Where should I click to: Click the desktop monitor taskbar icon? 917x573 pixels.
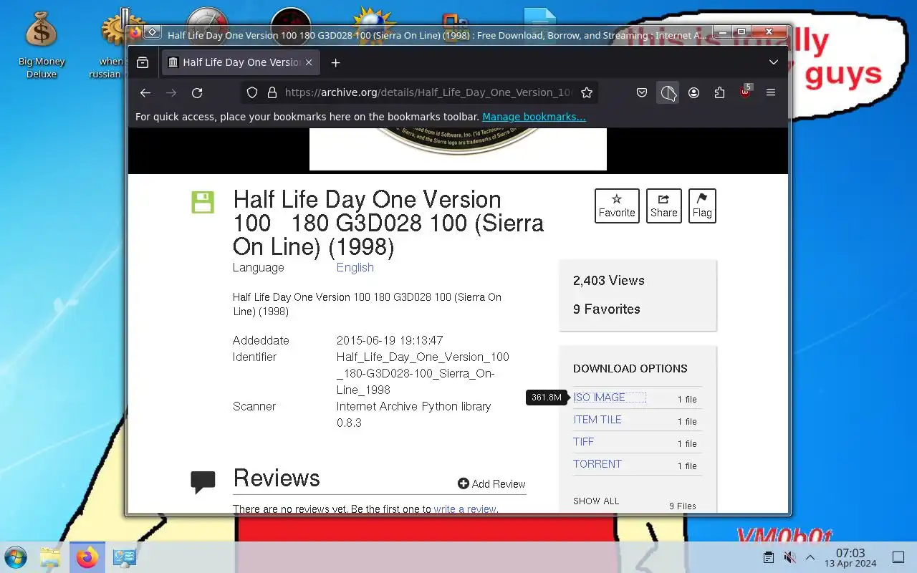(125, 557)
